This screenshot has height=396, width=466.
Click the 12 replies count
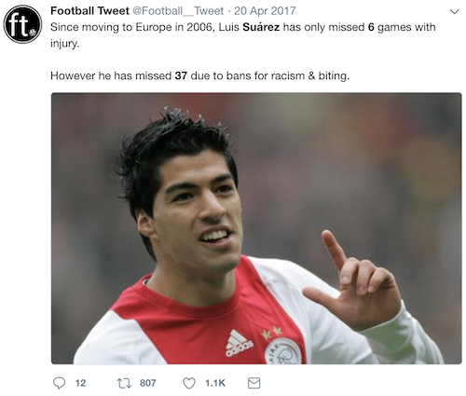(80, 383)
